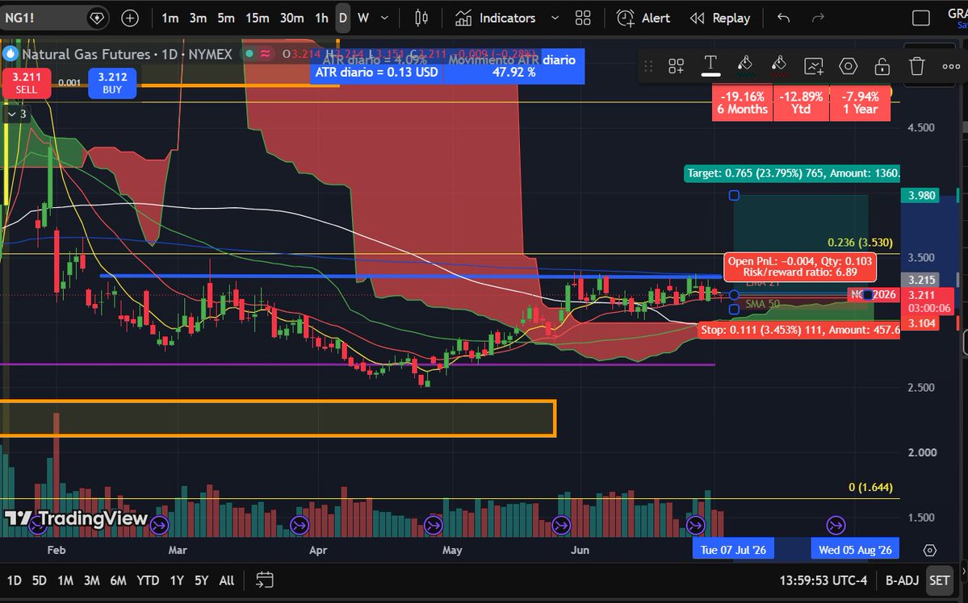Image resolution: width=968 pixels, height=603 pixels.
Task: Set the date range to YTD
Action: pyautogui.click(x=148, y=580)
